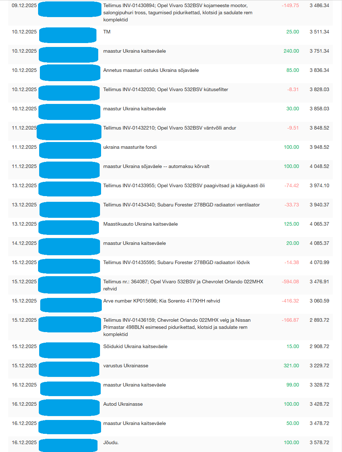Image resolution: width=342 pixels, height=452 pixels.
Task: Click the "automaksu kõrvalt" donation description
Action: click(156, 167)
